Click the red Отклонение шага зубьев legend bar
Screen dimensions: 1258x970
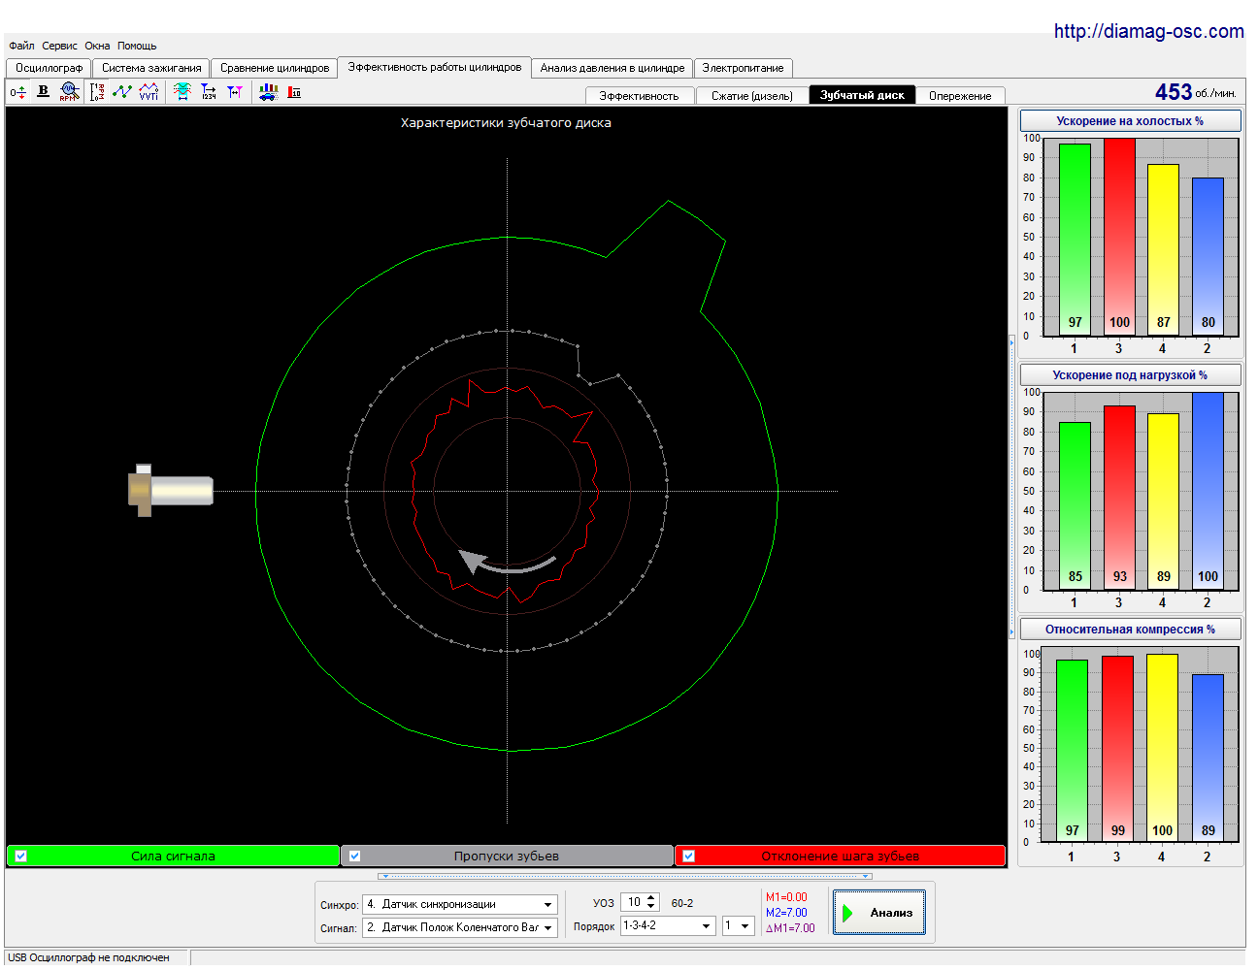[840, 856]
